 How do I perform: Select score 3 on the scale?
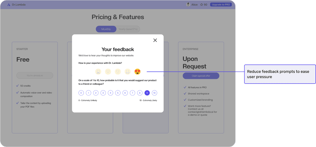coord(103,93)
